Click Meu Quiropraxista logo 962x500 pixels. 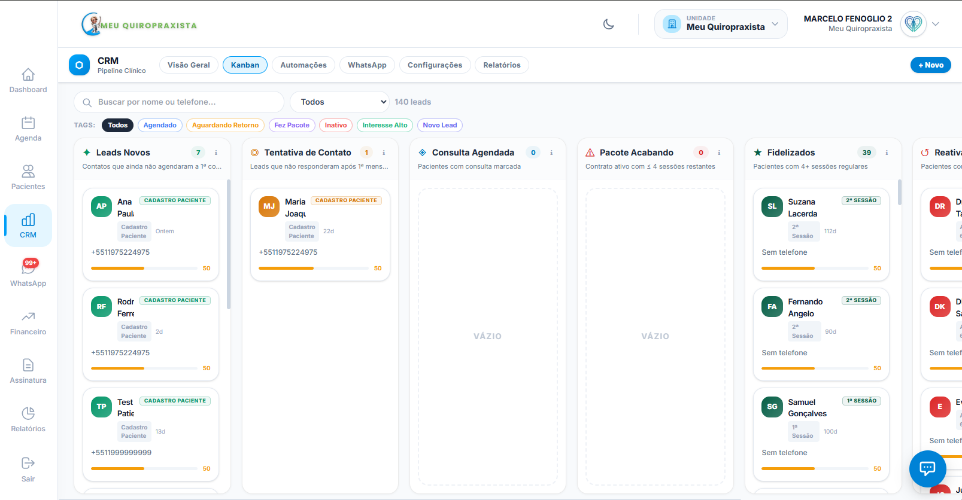click(139, 25)
